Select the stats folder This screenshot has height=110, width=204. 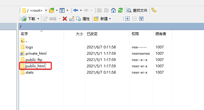click(x=29, y=72)
